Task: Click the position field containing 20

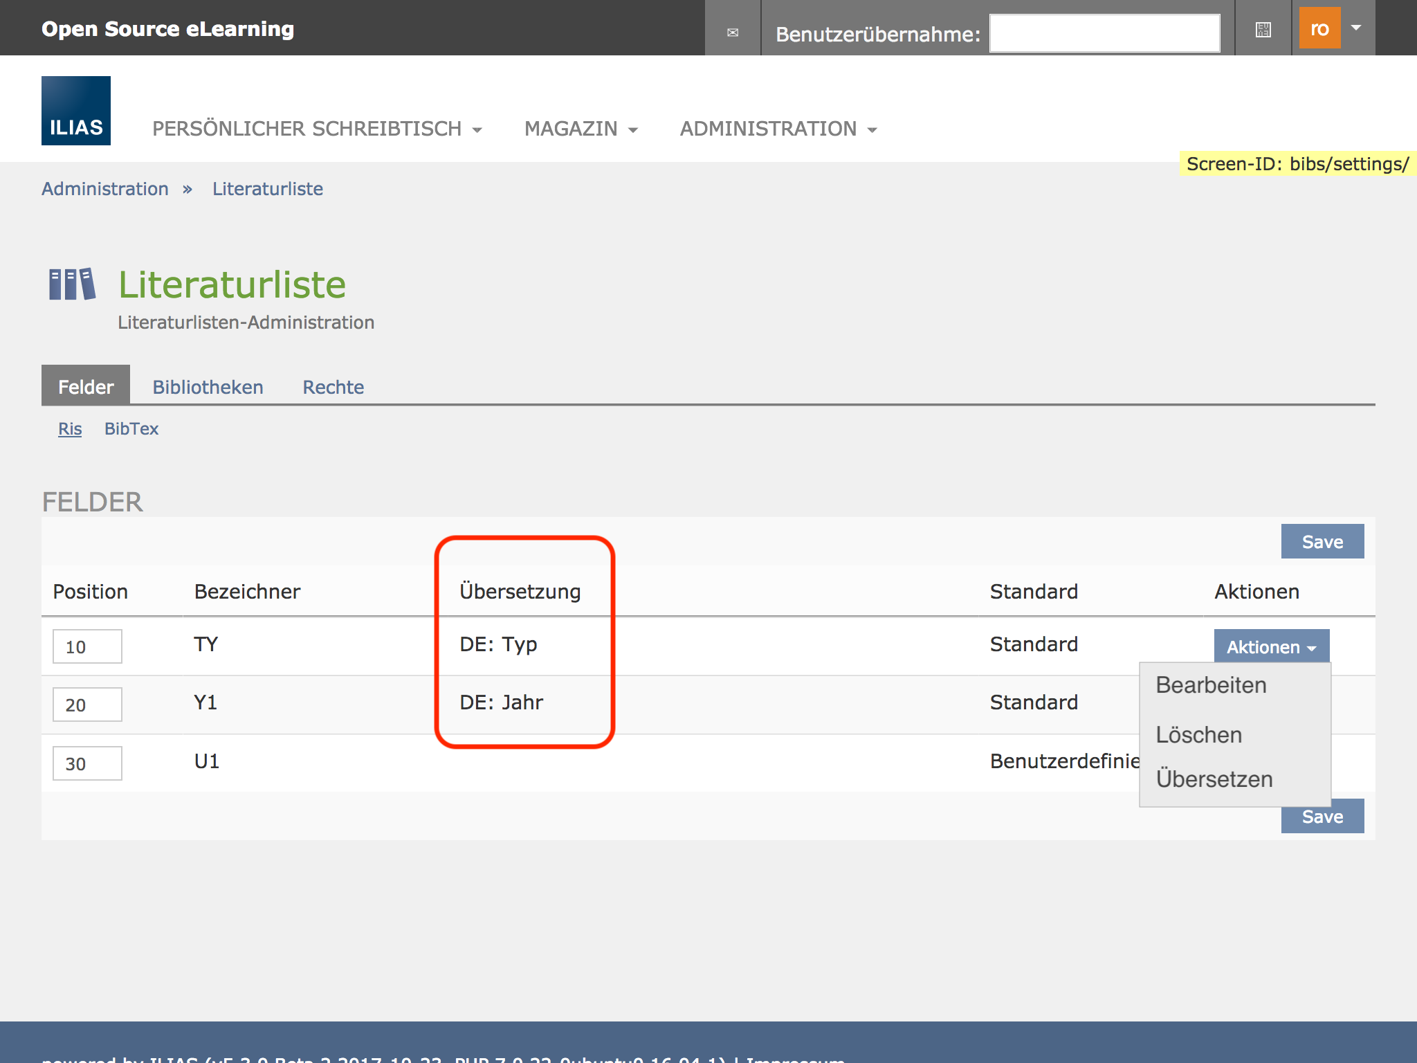Action: (x=87, y=705)
